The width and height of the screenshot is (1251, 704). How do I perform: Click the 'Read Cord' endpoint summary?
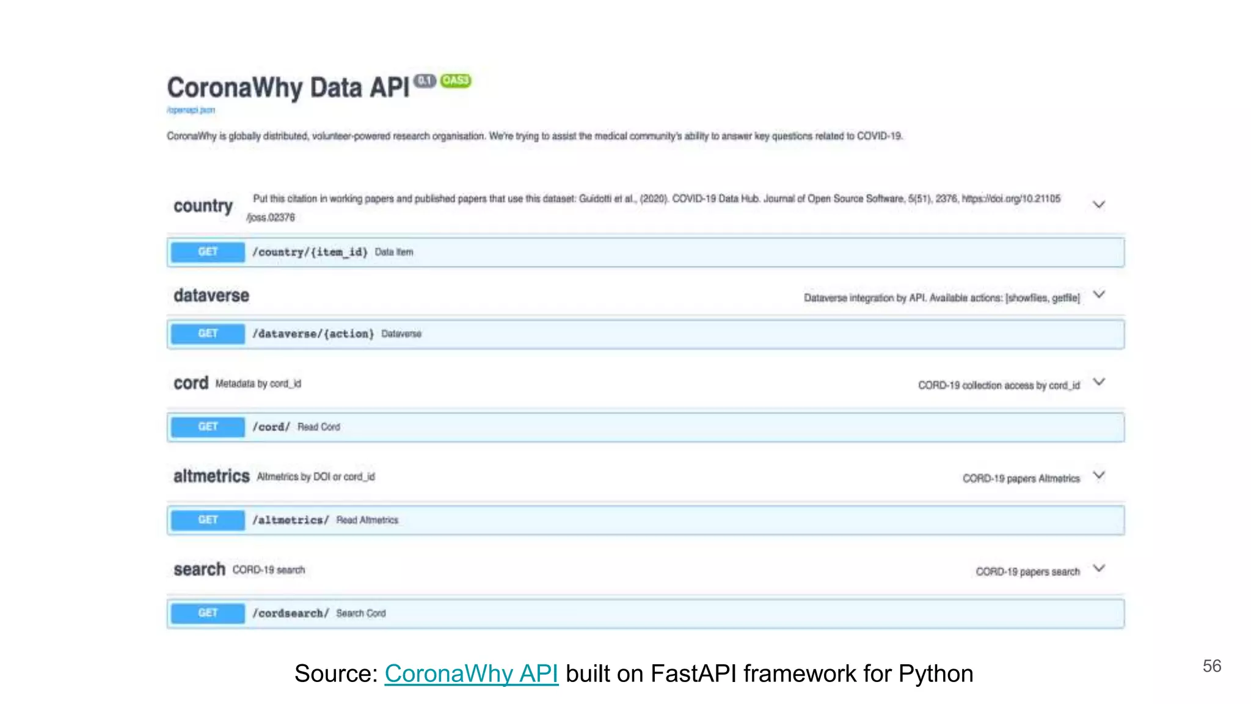coord(319,427)
